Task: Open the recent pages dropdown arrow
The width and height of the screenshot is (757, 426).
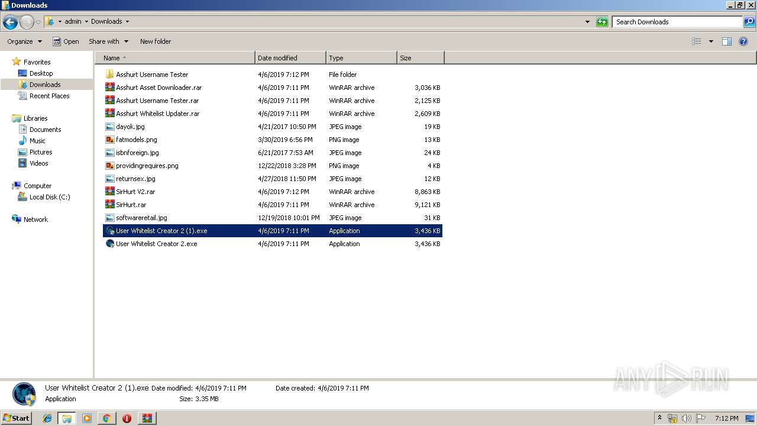Action: click(38, 22)
